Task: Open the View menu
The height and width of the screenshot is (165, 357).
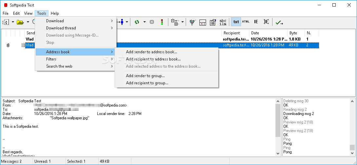Action: [x=28, y=13]
